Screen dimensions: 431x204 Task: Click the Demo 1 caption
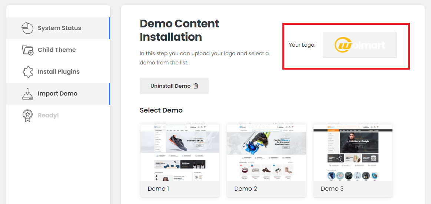158,188
